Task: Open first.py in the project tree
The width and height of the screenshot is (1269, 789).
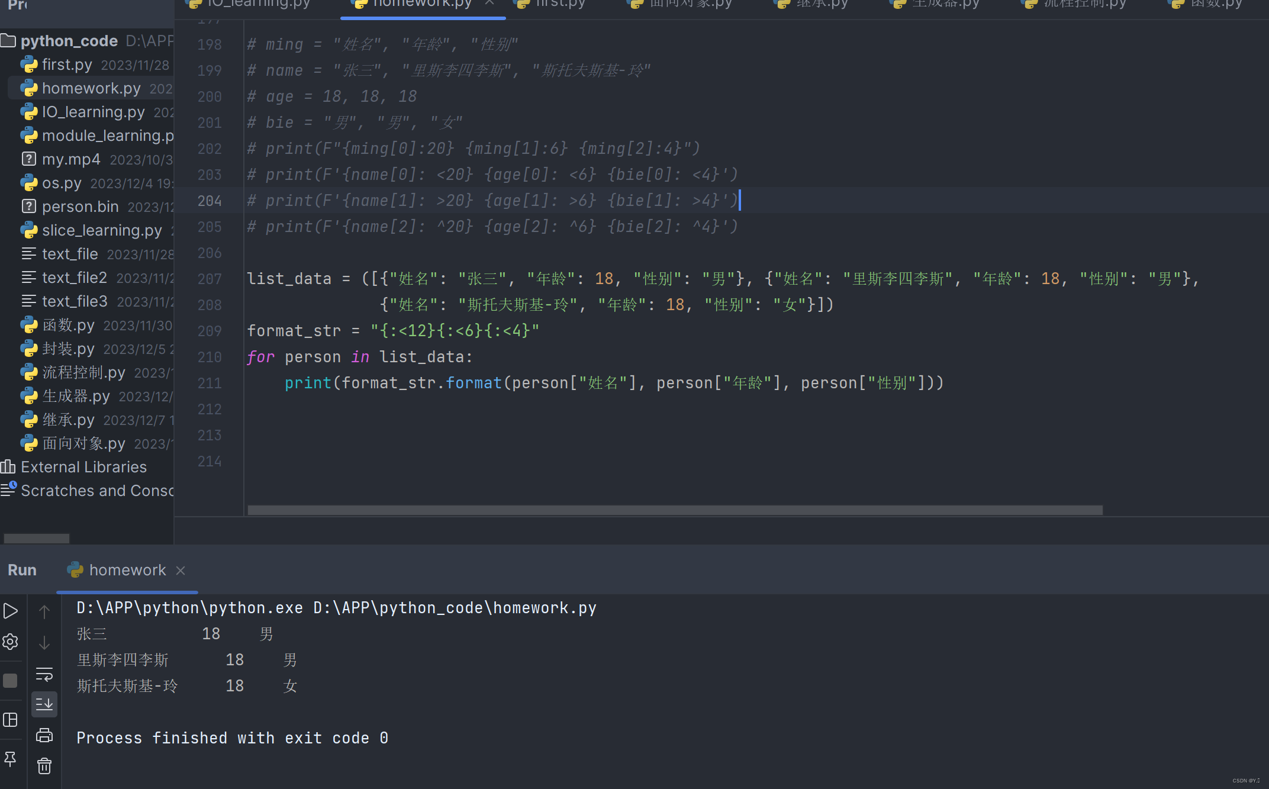Action: coord(67,65)
